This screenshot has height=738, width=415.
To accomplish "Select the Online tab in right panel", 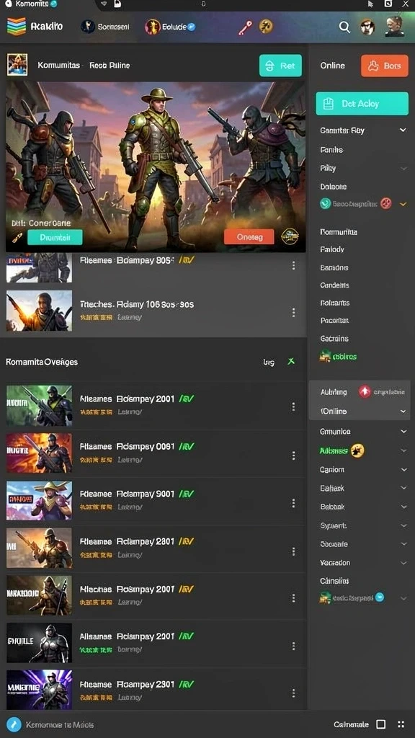I will (x=333, y=66).
